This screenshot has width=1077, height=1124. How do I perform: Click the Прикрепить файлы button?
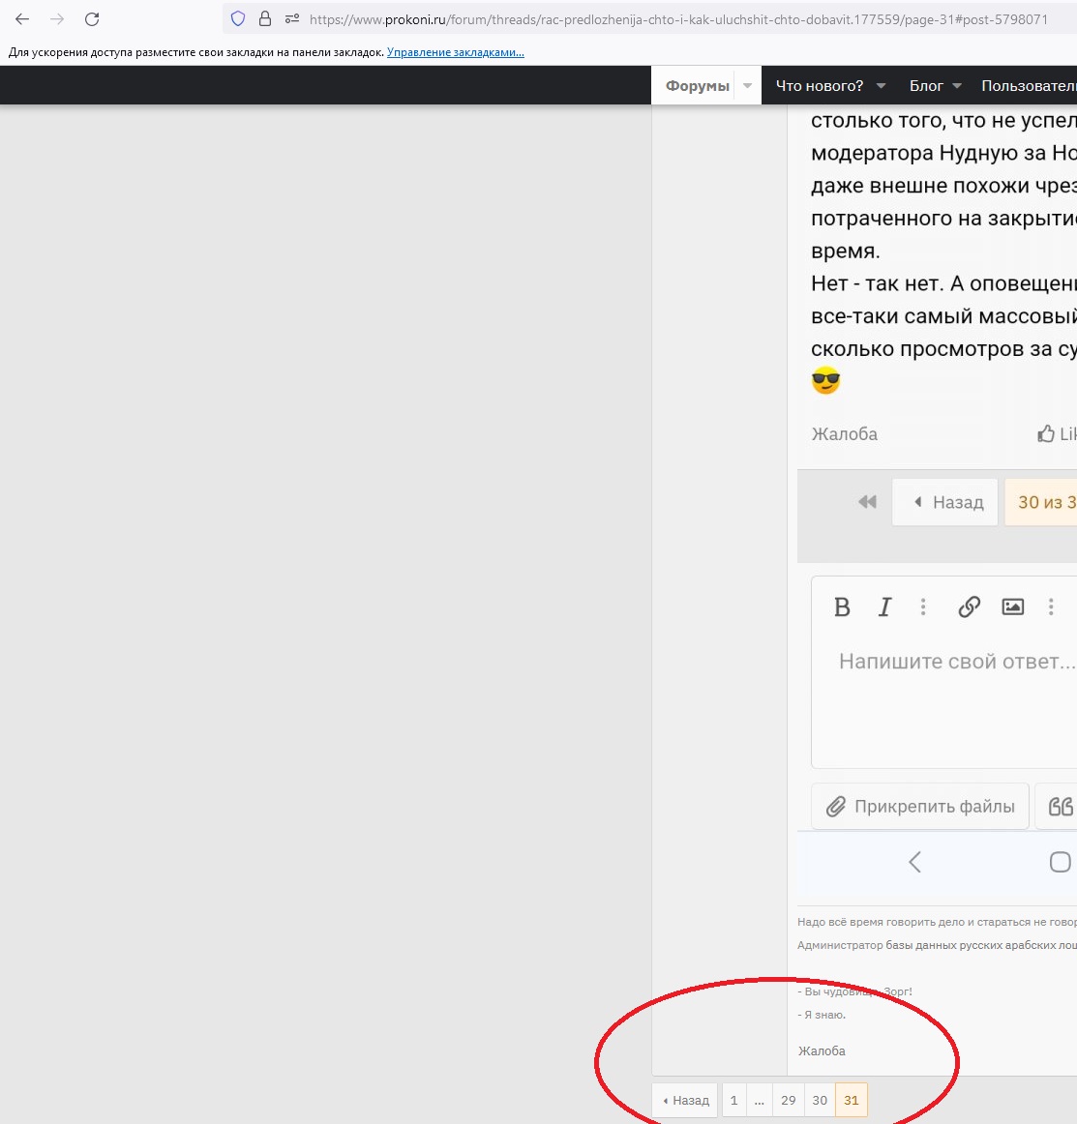[x=920, y=807]
